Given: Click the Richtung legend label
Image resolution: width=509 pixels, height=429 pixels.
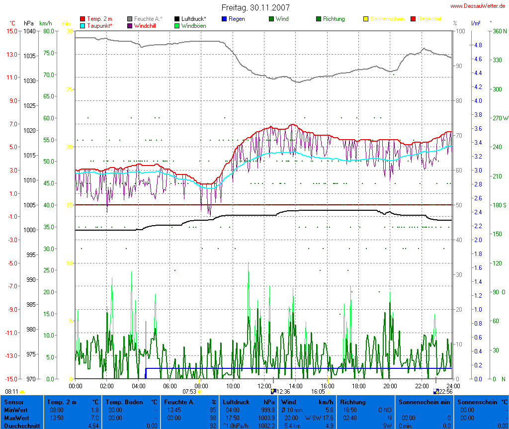Looking at the screenshot, I should click(334, 19).
